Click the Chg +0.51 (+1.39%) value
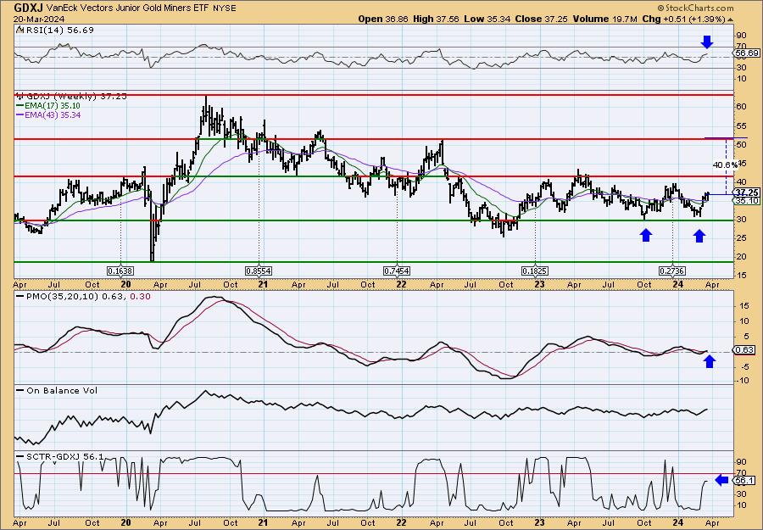The width and height of the screenshot is (763, 530). 687,19
